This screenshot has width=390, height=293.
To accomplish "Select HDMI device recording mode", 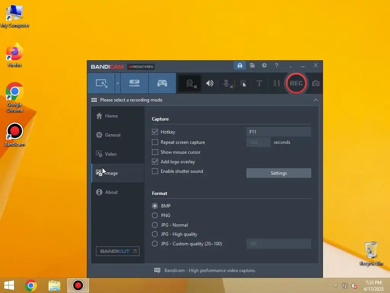I will click(134, 83).
